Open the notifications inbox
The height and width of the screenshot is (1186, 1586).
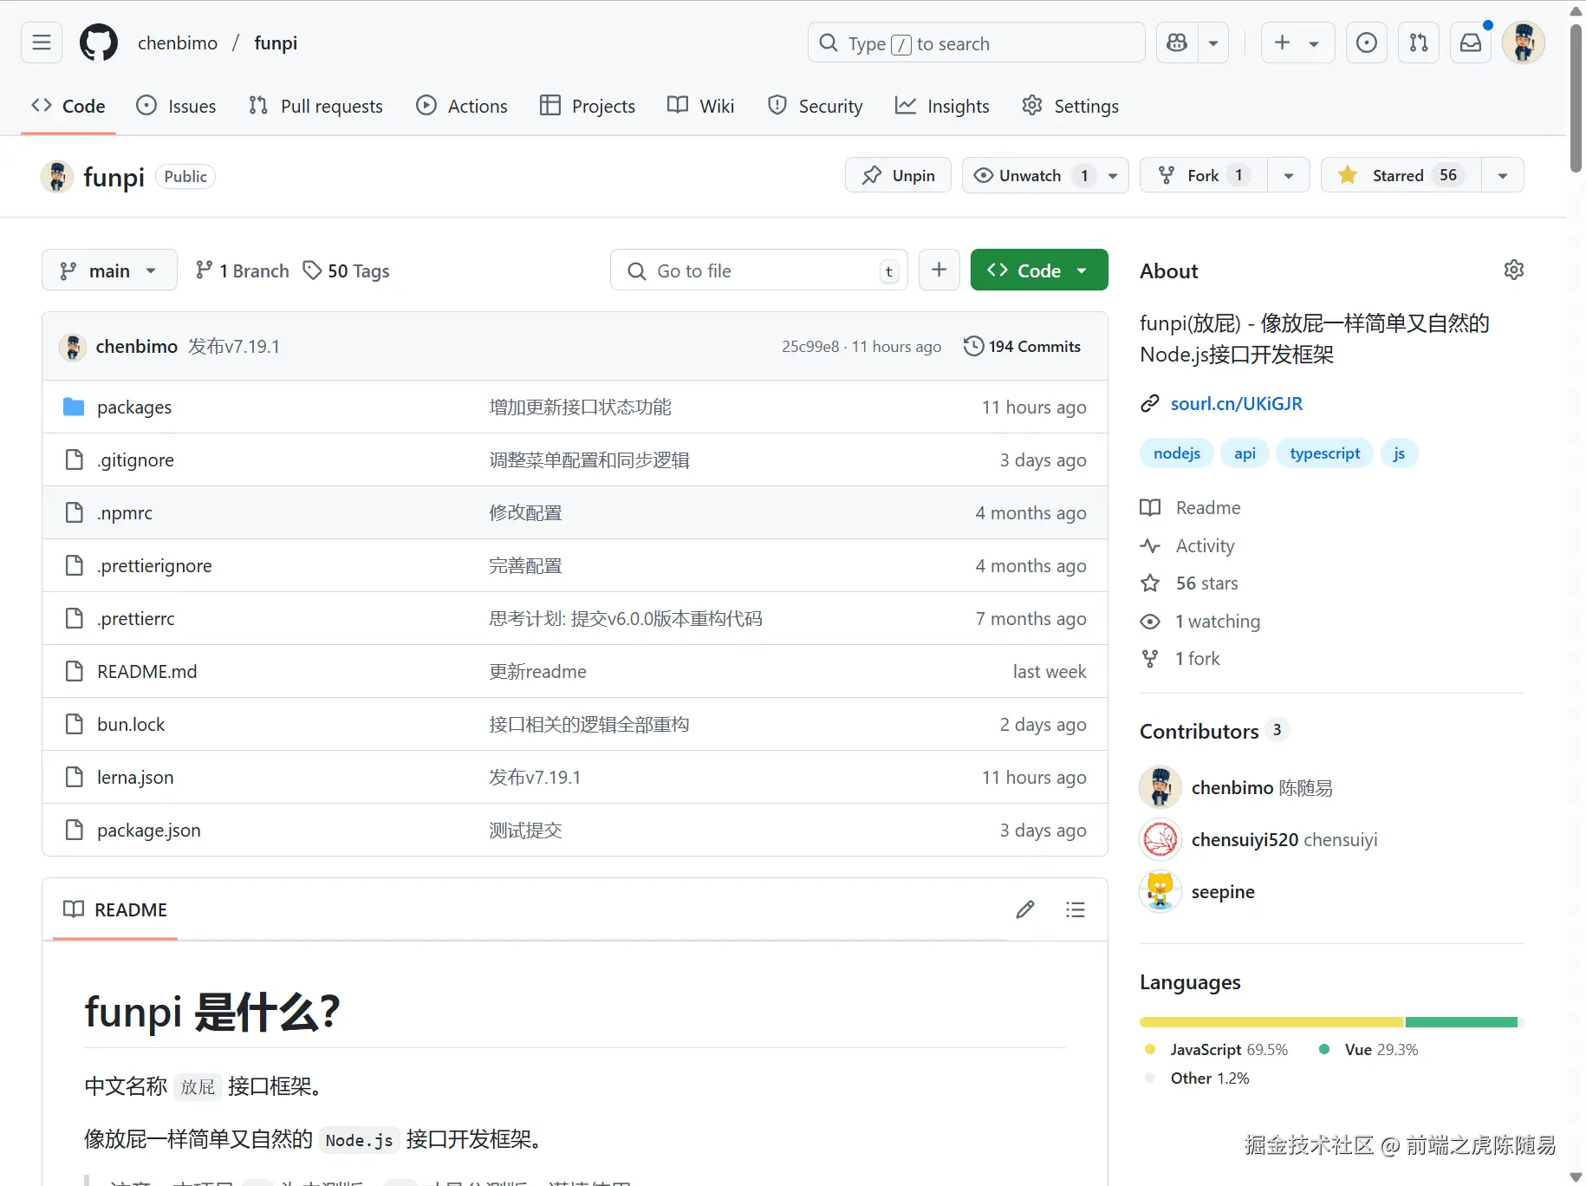click(1471, 42)
